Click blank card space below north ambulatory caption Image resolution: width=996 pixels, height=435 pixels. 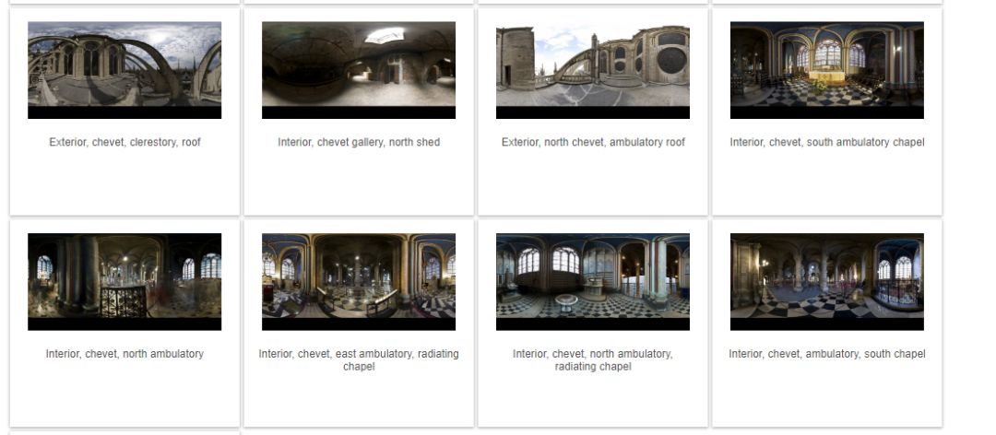(125, 394)
